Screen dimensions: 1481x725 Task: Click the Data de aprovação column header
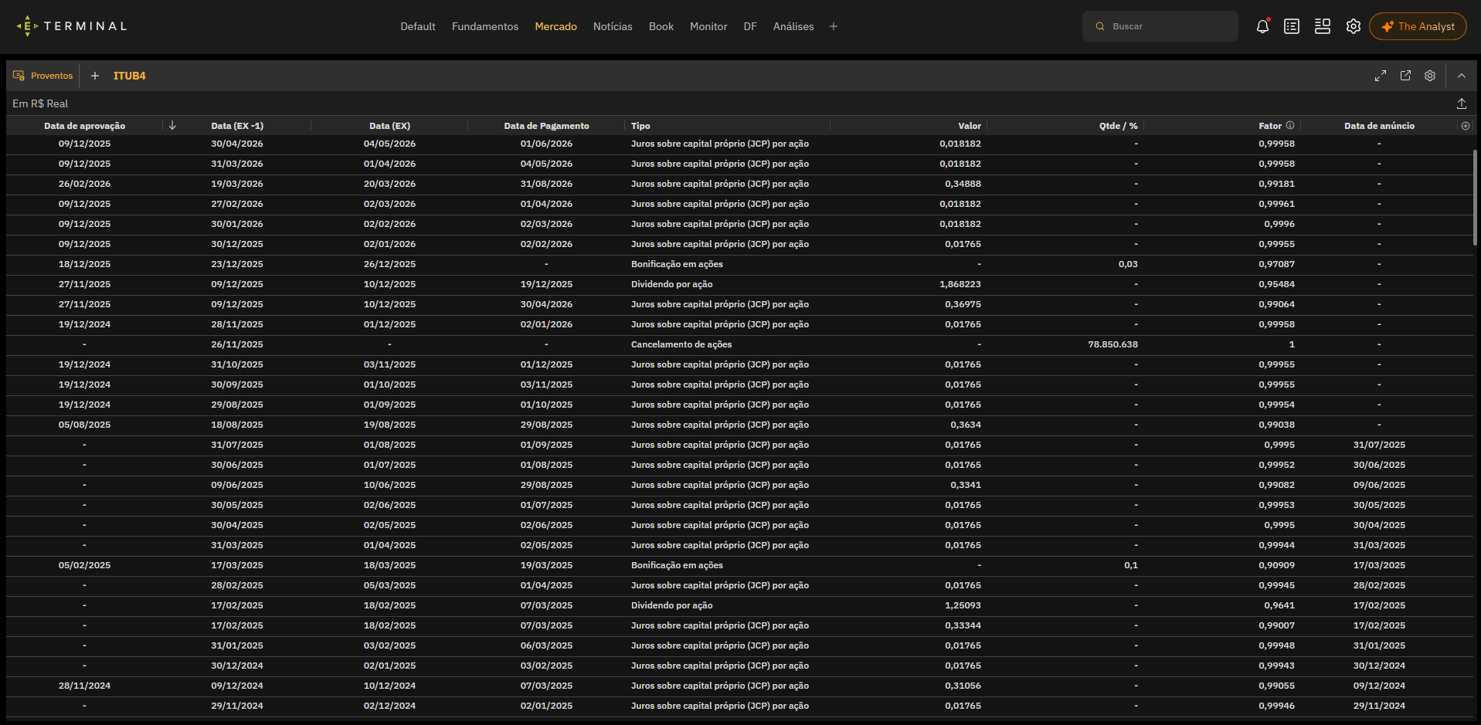[84, 126]
